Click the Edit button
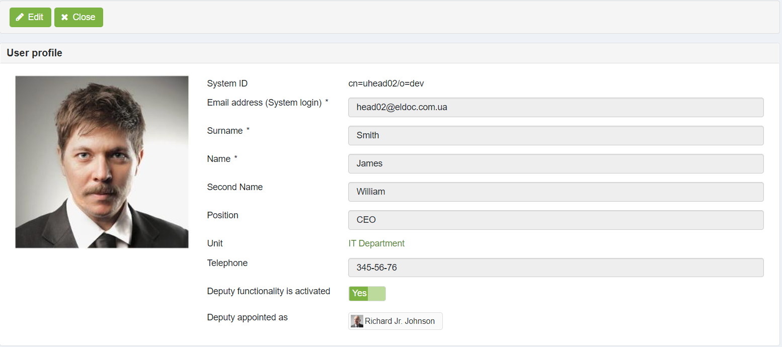 (30, 17)
